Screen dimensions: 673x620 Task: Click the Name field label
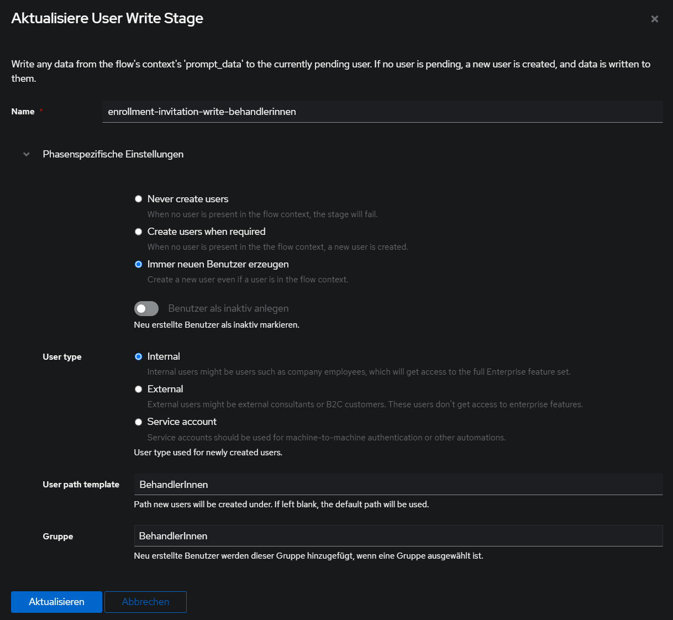pos(23,112)
